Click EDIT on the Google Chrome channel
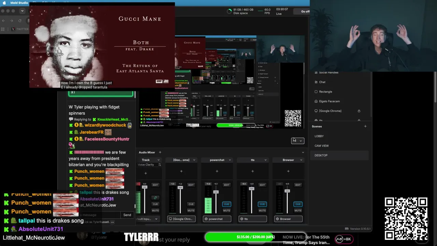This screenshot has height=246, width=437. click(191, 185)
